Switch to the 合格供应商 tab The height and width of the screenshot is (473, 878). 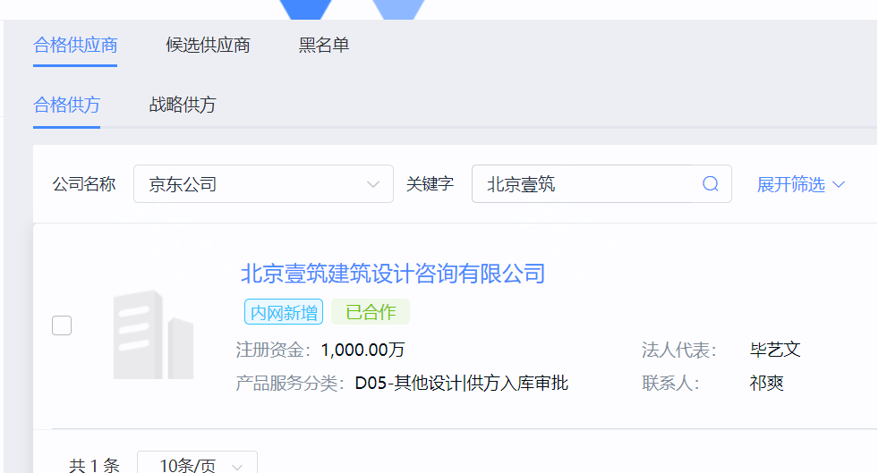(75, 45)
